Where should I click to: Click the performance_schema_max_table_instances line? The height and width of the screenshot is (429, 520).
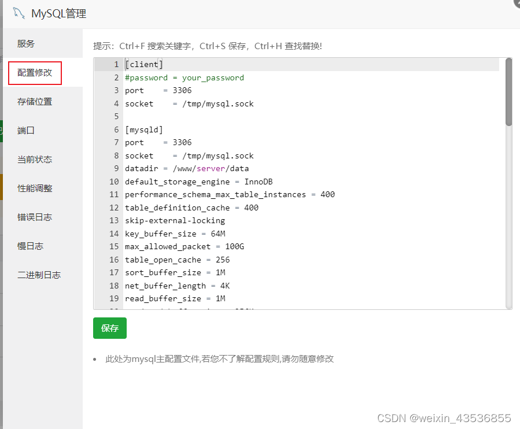coord(230,195)
